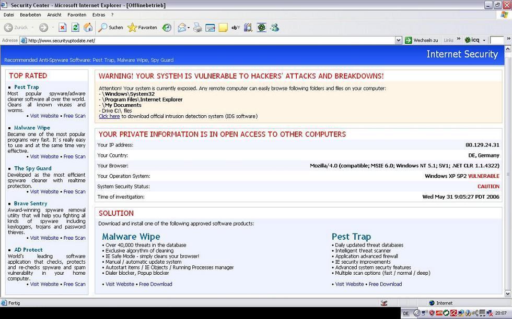Open the Bearbeiten menu
Screen dimensions: 512x319
click(x=30, y=15)
